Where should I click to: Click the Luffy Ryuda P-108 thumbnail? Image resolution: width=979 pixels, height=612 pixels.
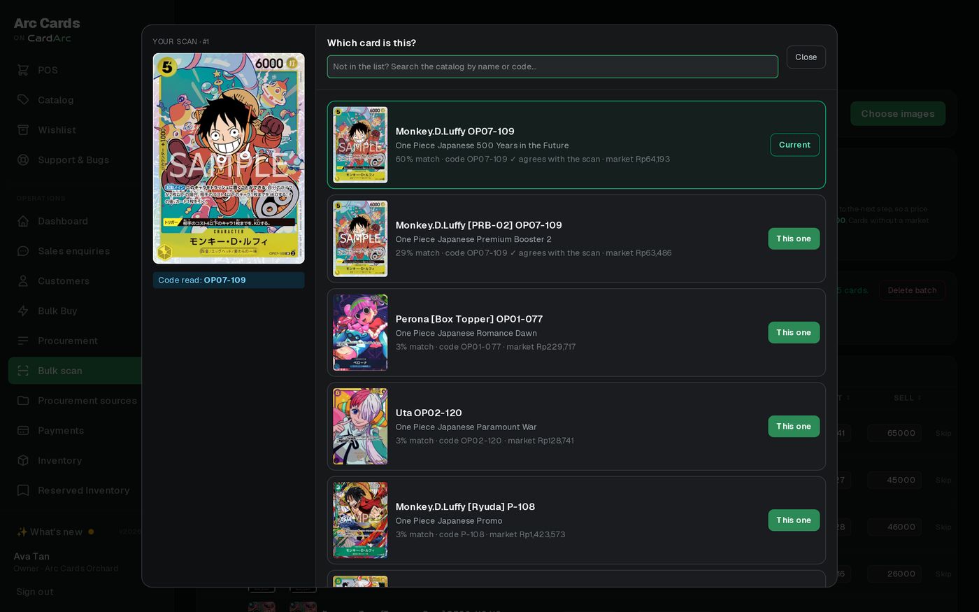point(360,520)
